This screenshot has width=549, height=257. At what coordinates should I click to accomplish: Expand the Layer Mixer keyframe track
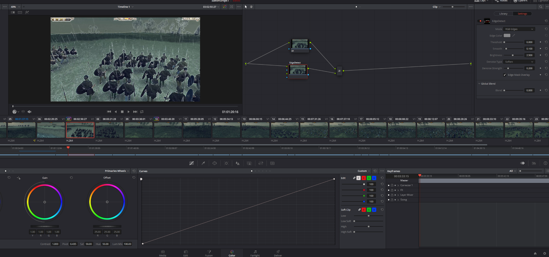[x=398, y=195]
